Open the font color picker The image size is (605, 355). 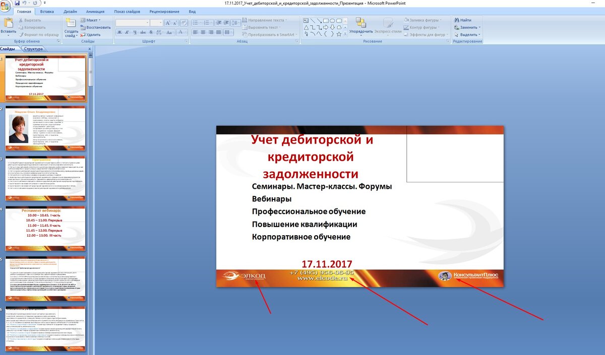pos(182,32)
